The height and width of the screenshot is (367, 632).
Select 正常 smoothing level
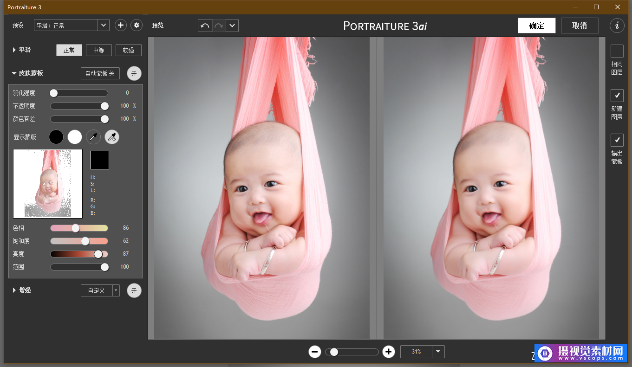coord(69,50)
